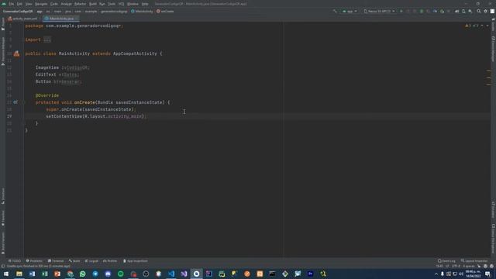Image resolution: width=496 pixels, height=279 pixels.
Task: Click the Run app play icon
Action: pyautogui.click(x=401, y=12)
